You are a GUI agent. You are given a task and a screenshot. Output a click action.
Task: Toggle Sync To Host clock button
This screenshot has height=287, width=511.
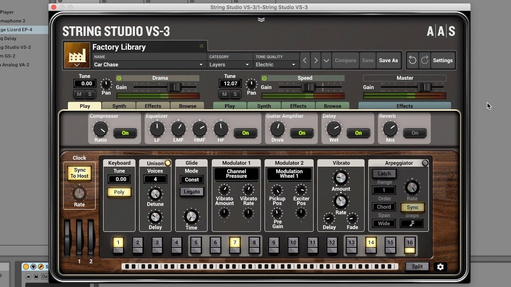point(79,173)
